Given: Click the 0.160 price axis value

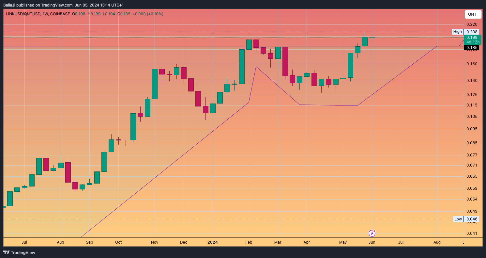Looking at the screenshot, I should [472, 64].
